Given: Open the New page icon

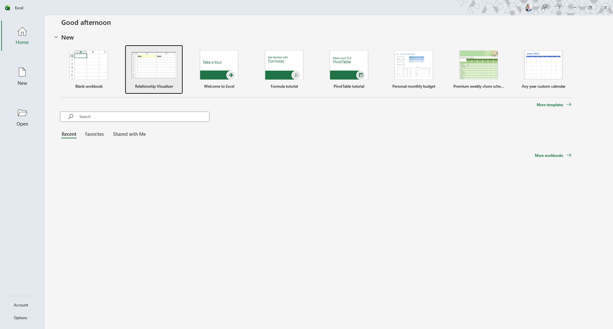Looking at the screenshot, I should 22,72.
